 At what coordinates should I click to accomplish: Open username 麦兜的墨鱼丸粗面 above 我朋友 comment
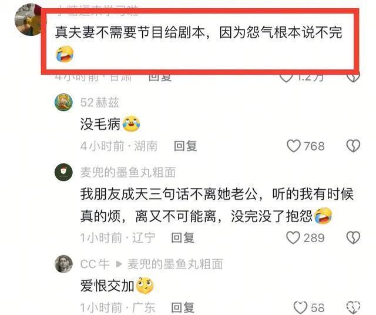point(128,172)
